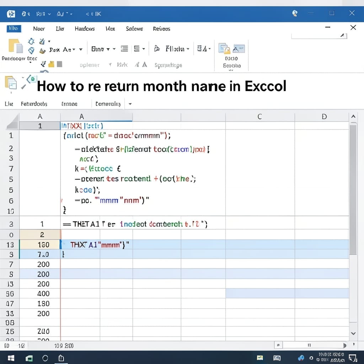Click the ribbon search input field

(319, 36)
